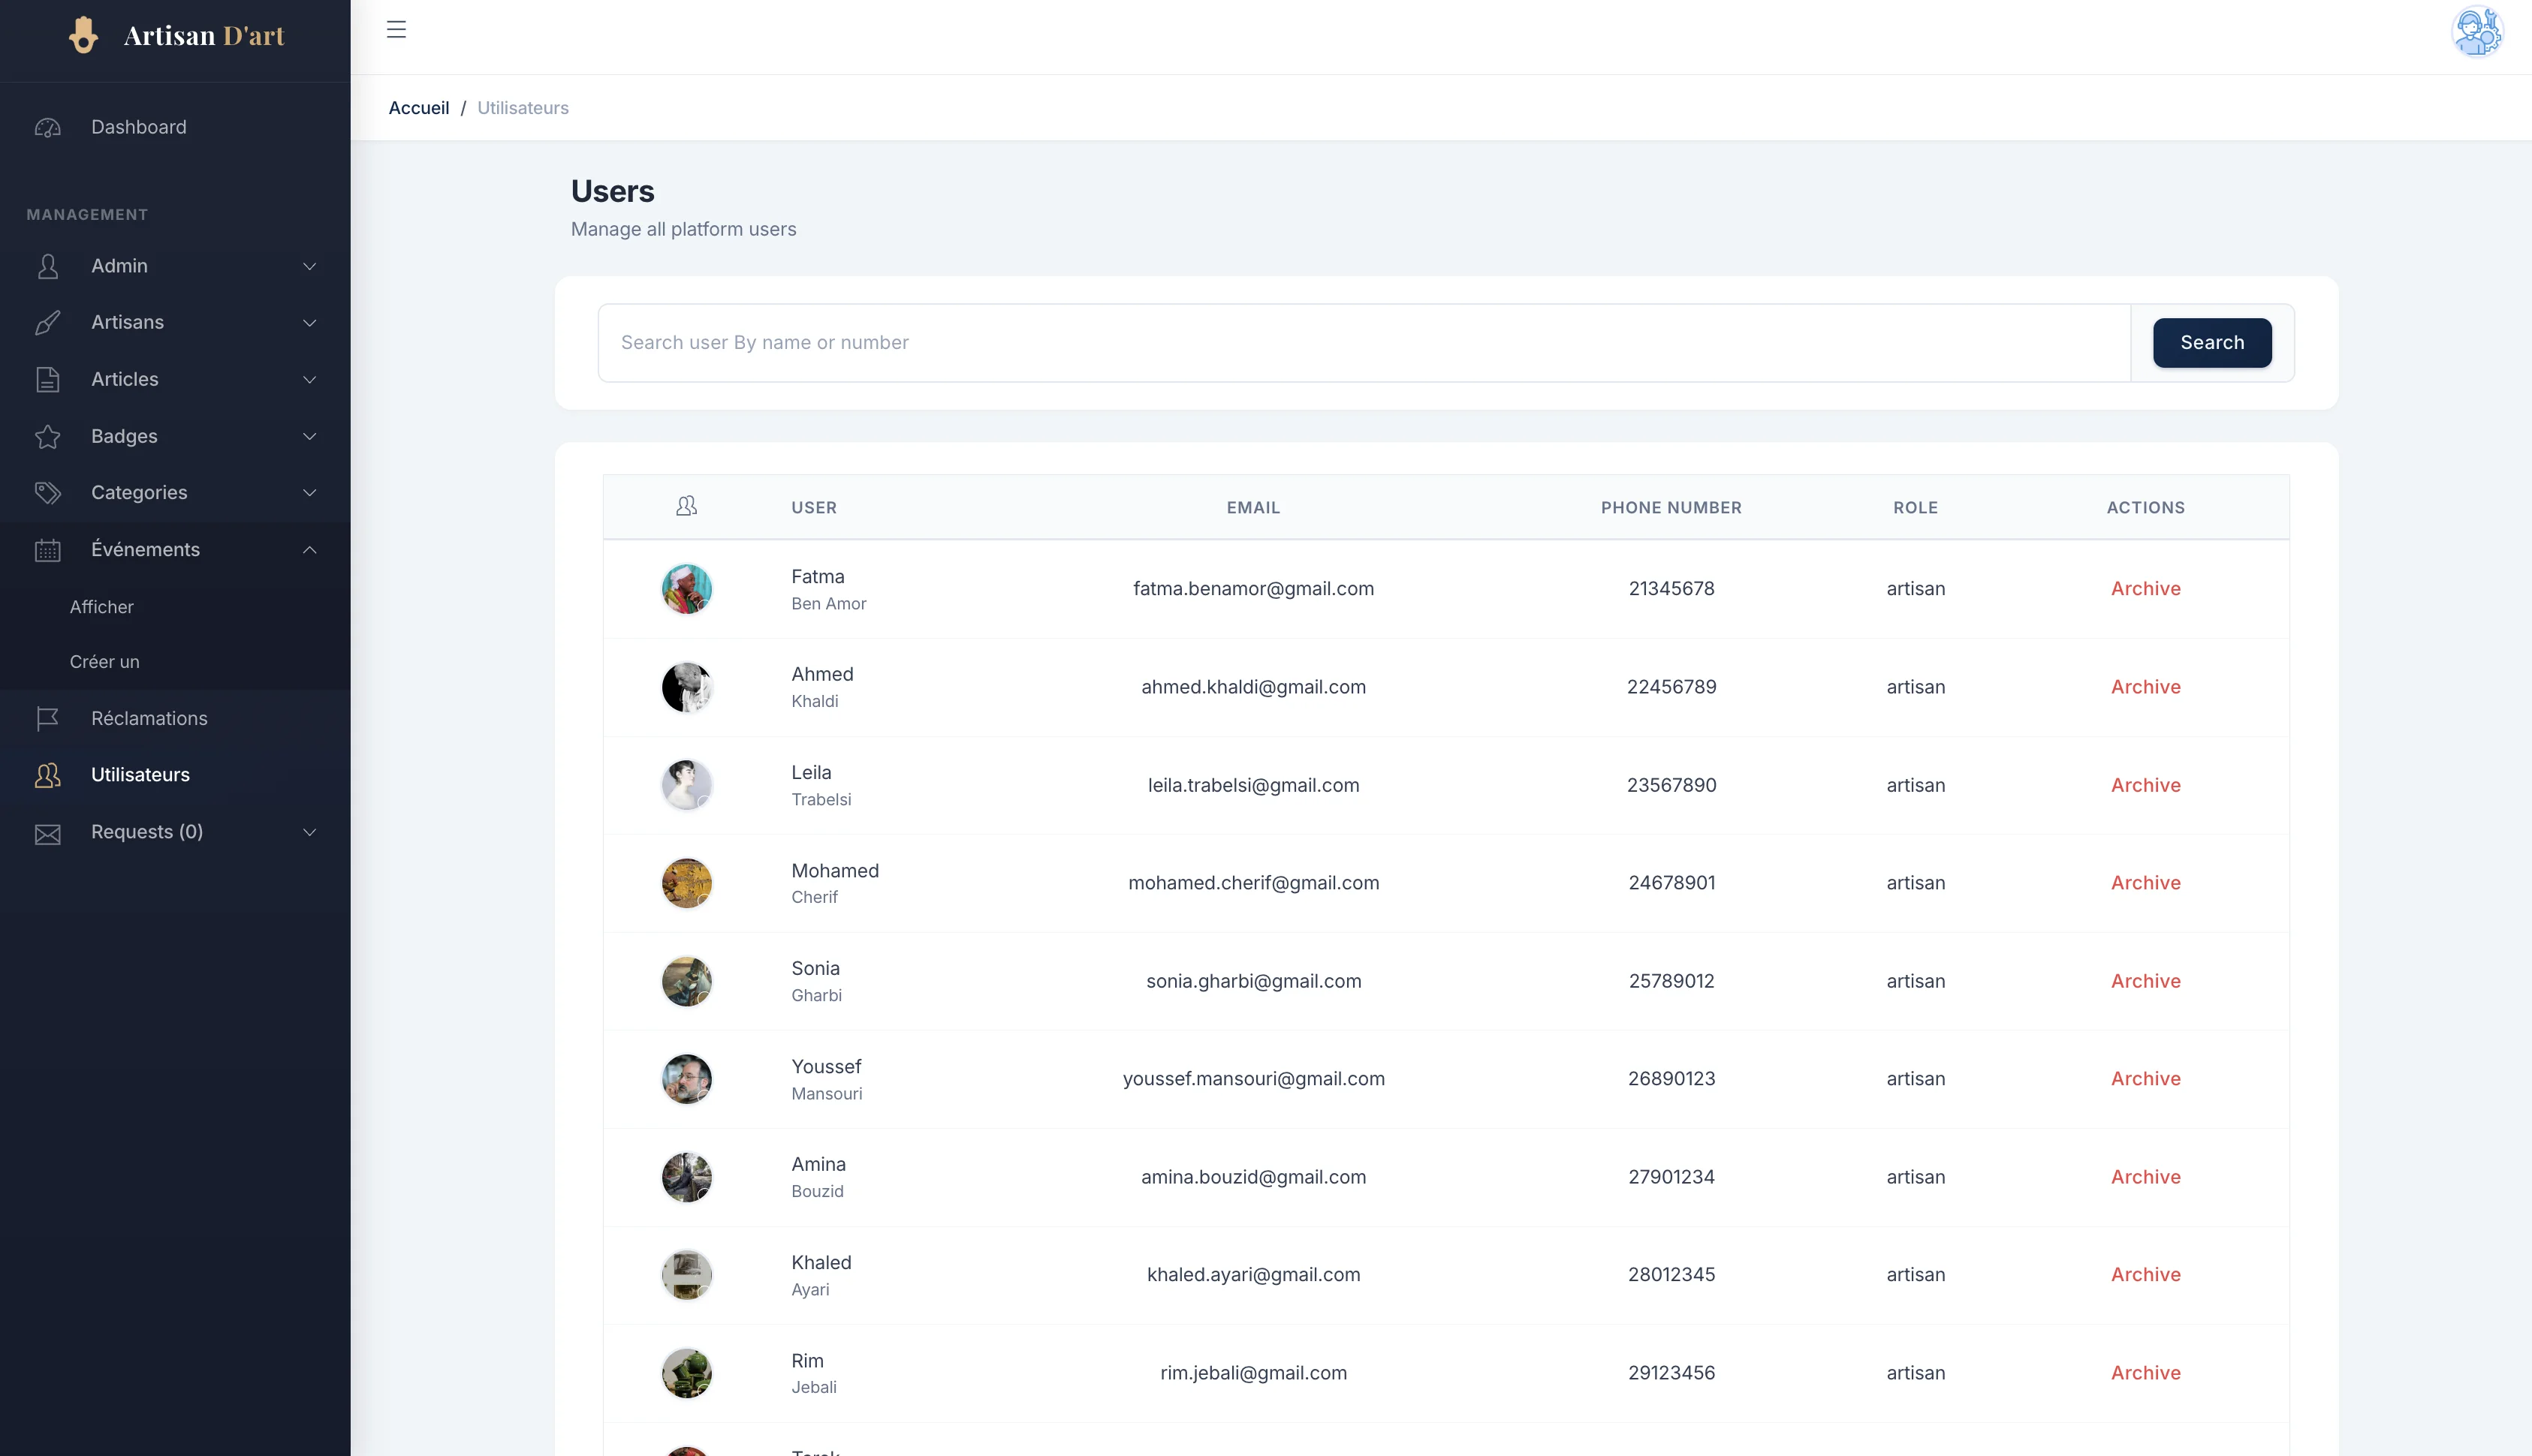Archive user Fatma Ben Amor
The width and height of the screenshot is (2532, 1456).
pos(2145,589)
